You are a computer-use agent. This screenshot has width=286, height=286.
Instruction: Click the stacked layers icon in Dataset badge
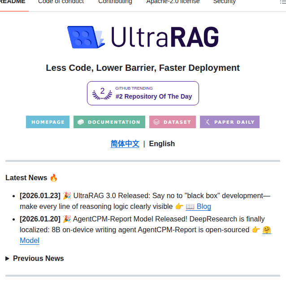coord(156,122)
